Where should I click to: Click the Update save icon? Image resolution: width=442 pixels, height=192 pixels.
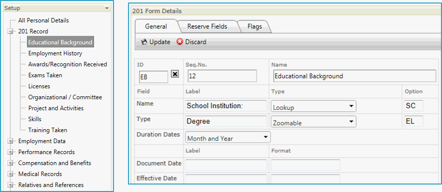[x=144, y=42]
